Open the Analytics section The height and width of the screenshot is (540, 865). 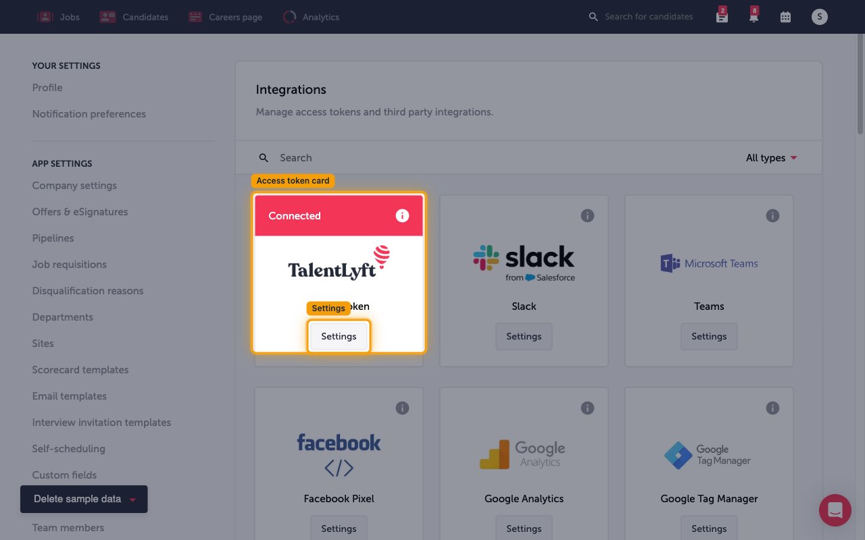click(311, 17)
